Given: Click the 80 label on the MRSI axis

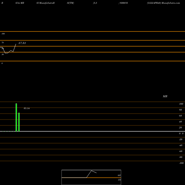Looking at the screenshot, I should click(x=181, y=110).
